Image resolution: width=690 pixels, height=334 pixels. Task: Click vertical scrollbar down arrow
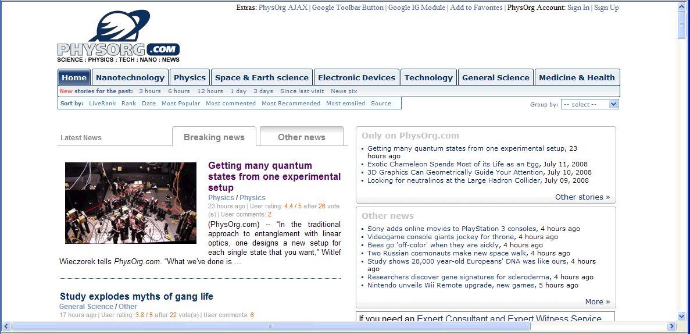(682, 315)
